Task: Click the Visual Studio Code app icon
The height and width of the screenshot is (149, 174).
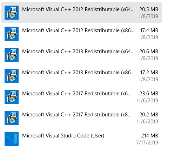Action: (x=12, y=139)
